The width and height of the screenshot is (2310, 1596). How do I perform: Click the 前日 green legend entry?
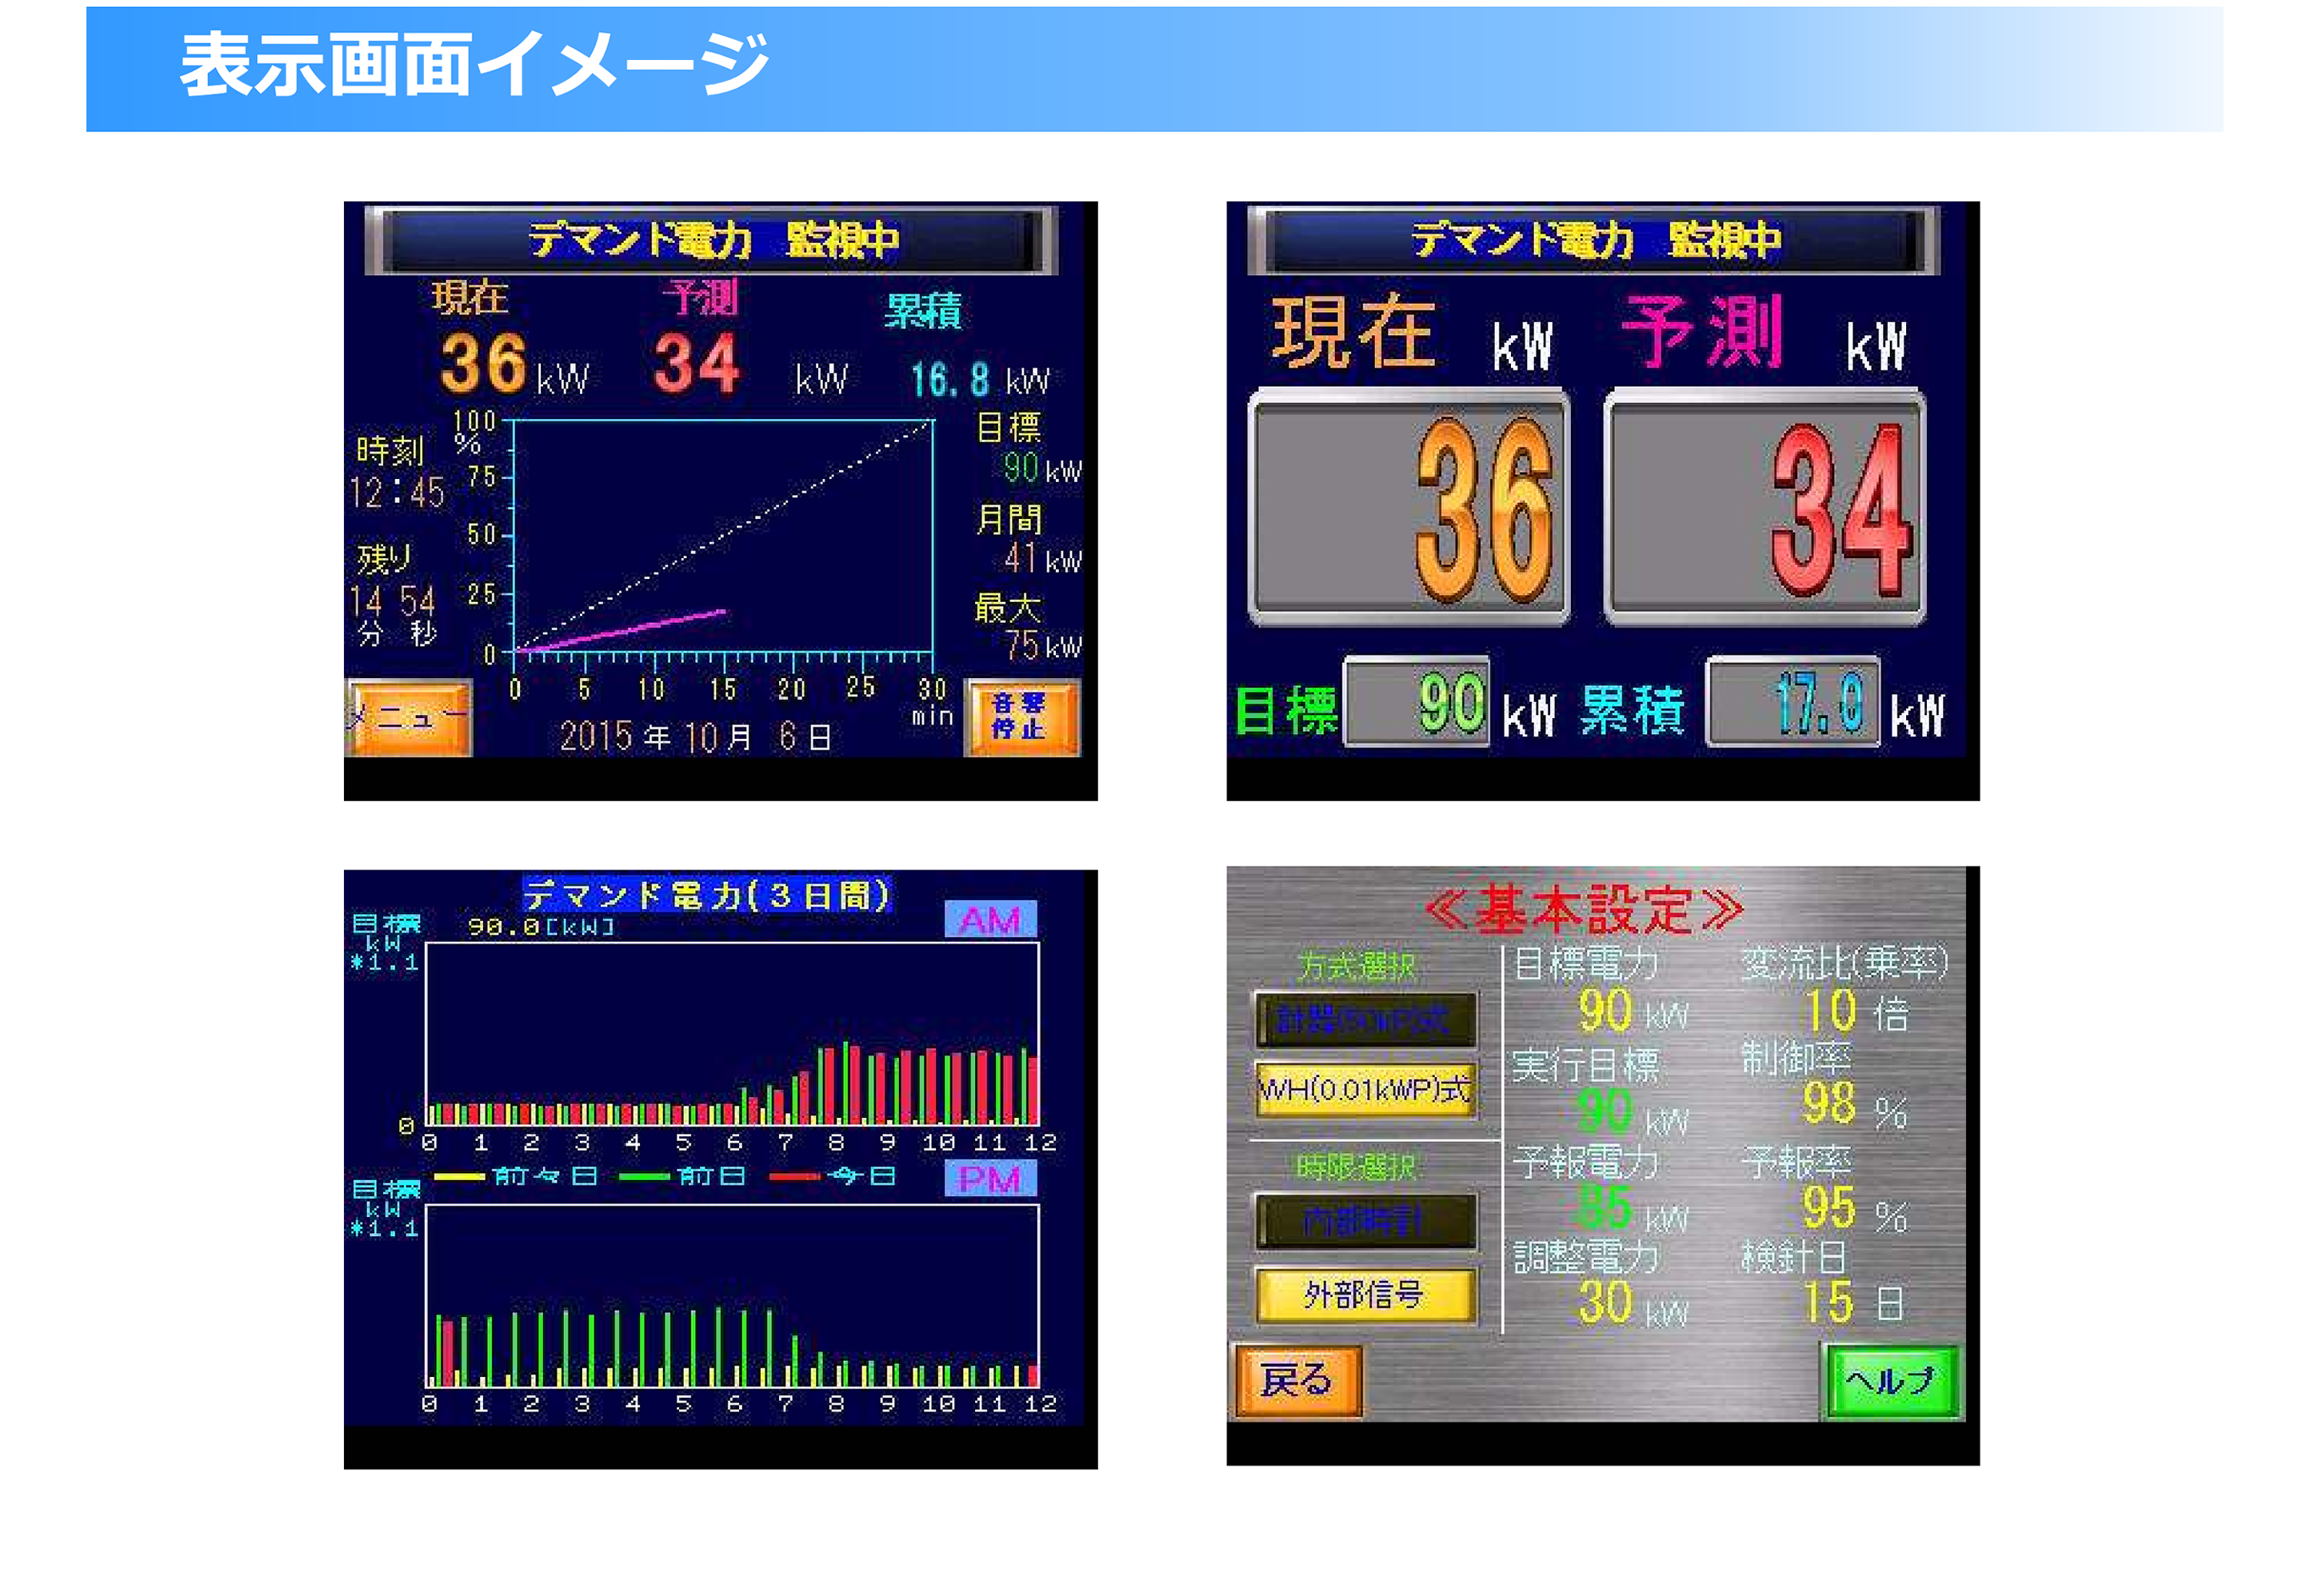682,1177
